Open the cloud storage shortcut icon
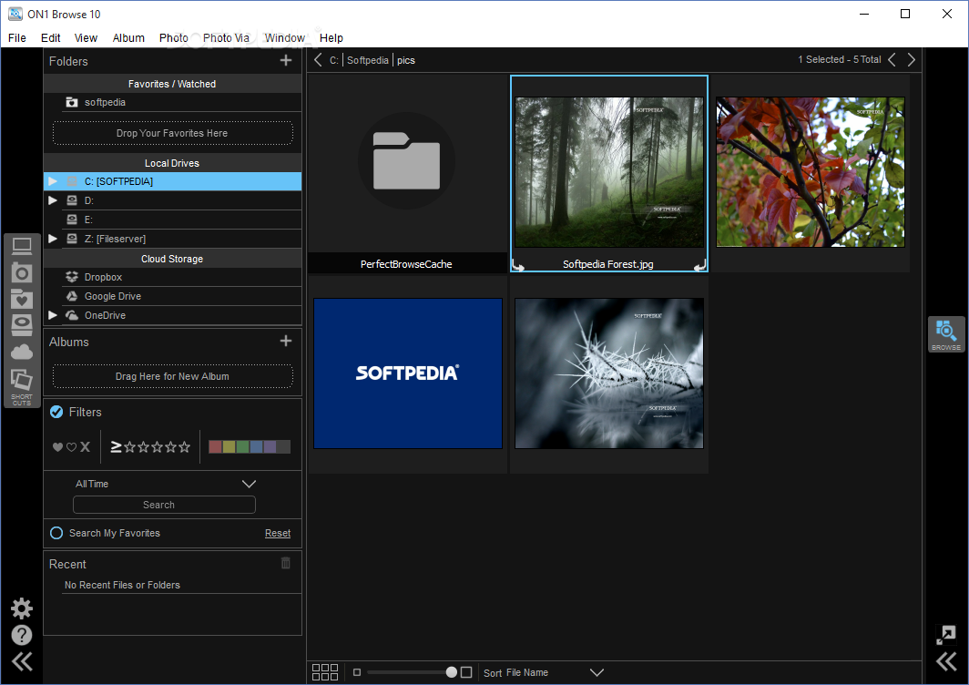Screen dimensions: 969x685 pos(22,353)
